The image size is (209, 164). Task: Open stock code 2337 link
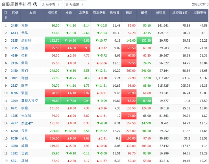pos(14,86)
